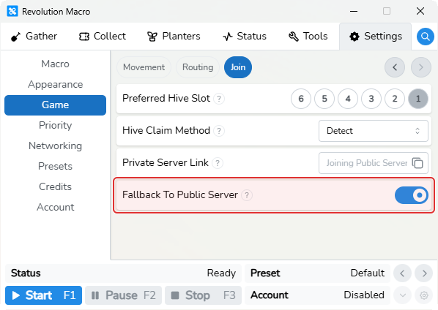Select hive slot 1
The height and width of the screenshot is (310, 438).
[418, 99]
